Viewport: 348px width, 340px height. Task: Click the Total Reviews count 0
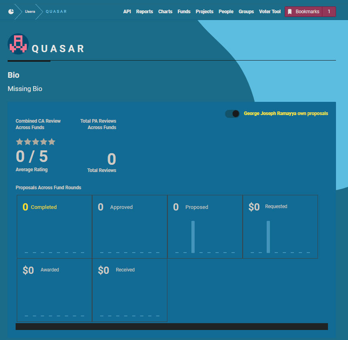[x=112, y=159]
